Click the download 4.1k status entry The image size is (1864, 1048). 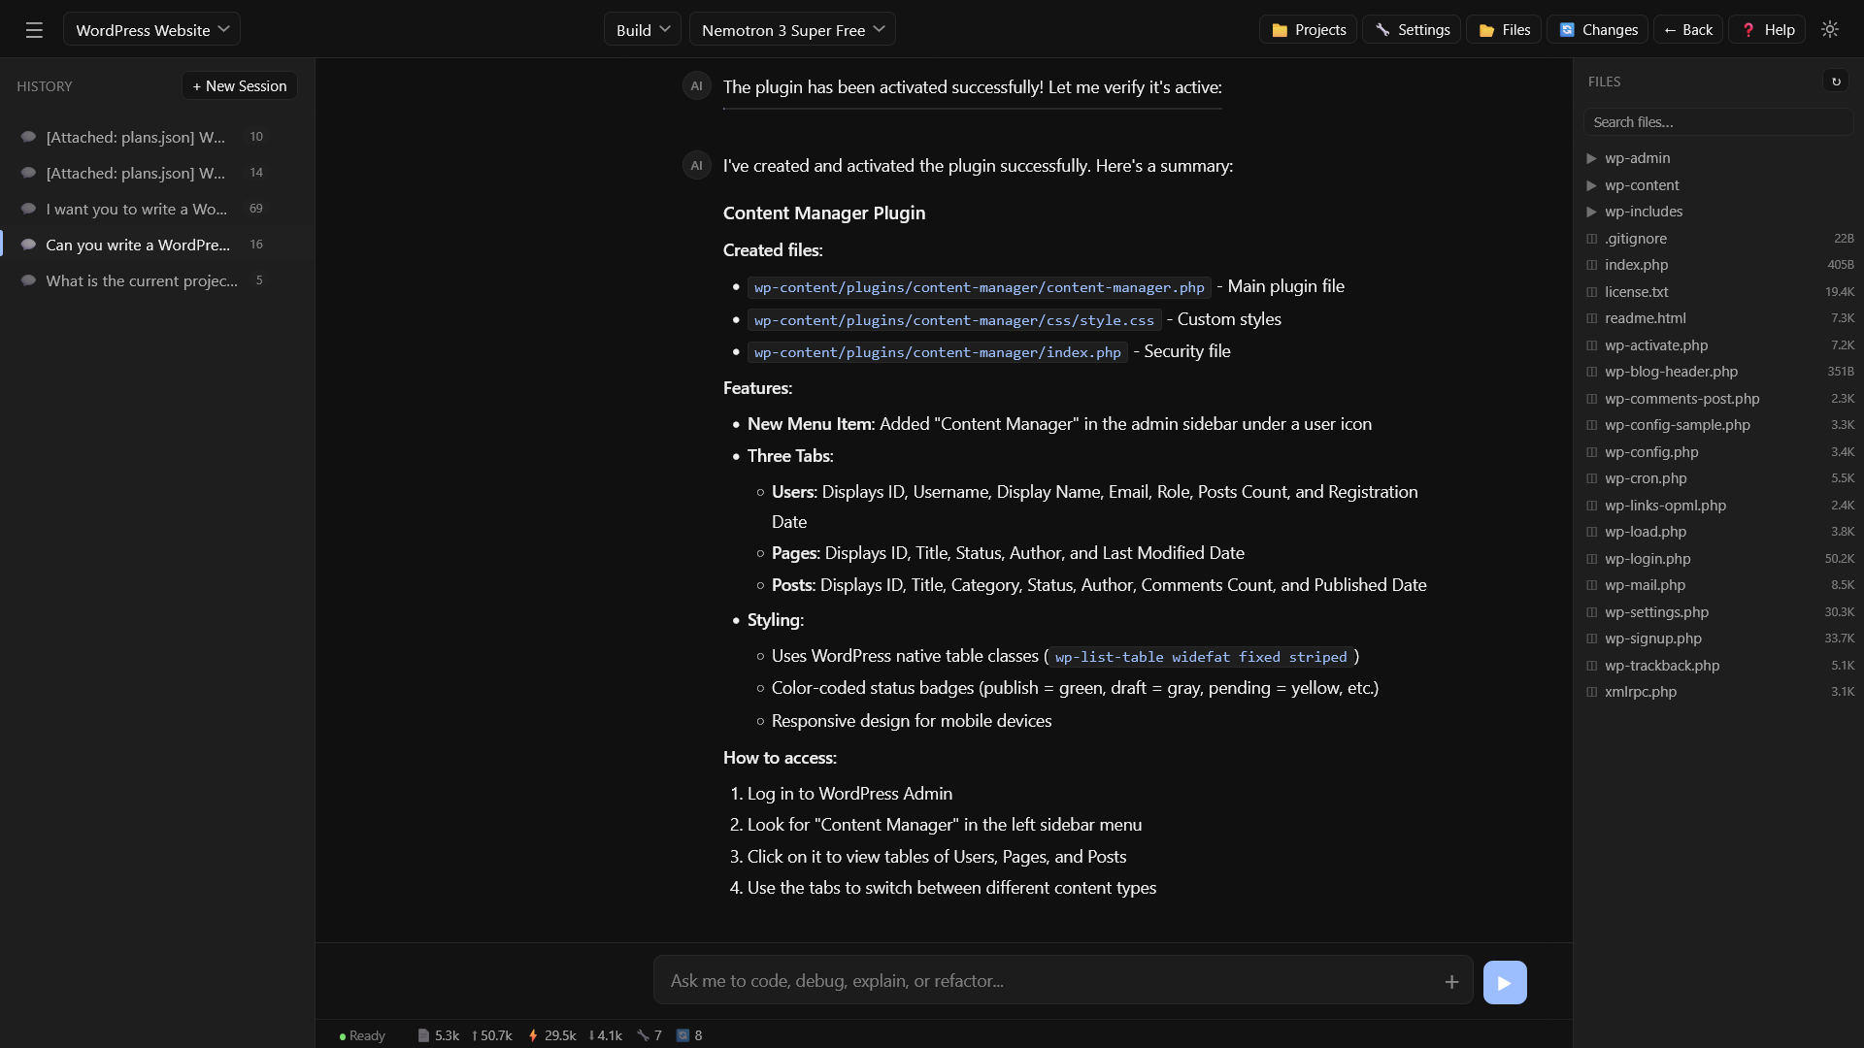[606, 1035]
